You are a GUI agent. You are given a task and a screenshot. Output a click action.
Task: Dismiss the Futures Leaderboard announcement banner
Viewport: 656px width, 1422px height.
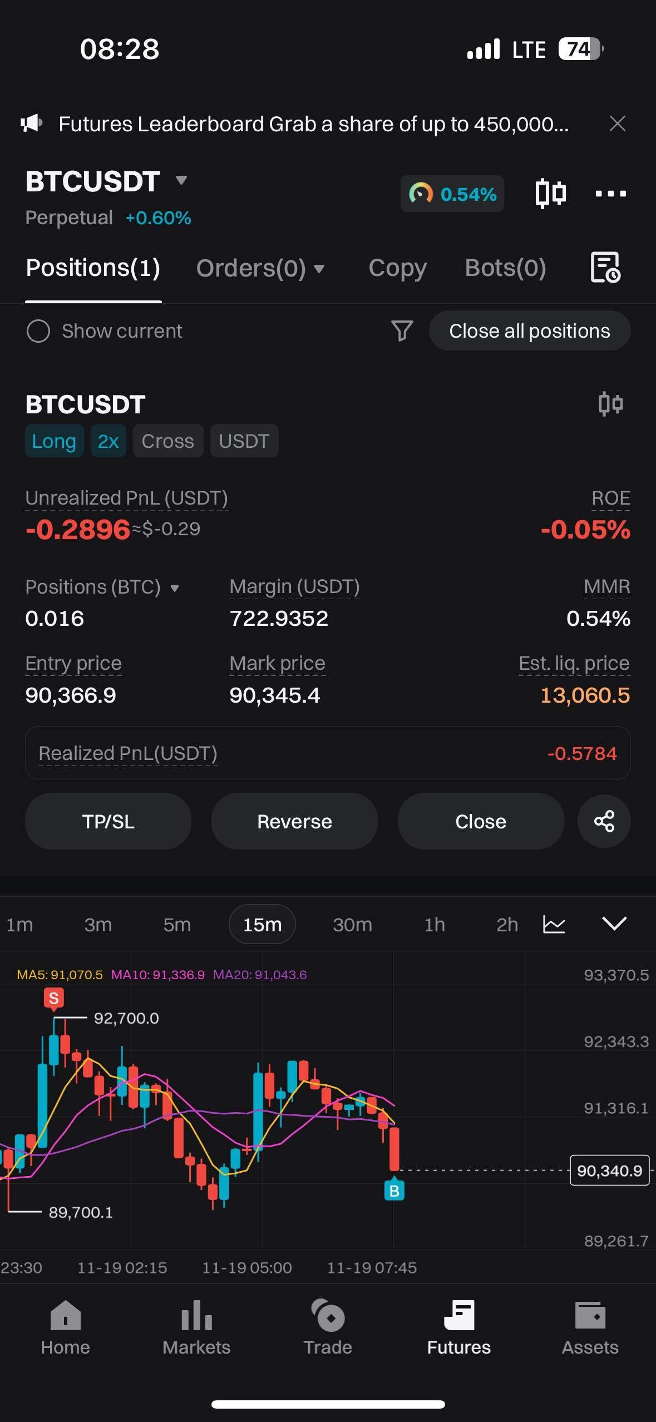617,124
